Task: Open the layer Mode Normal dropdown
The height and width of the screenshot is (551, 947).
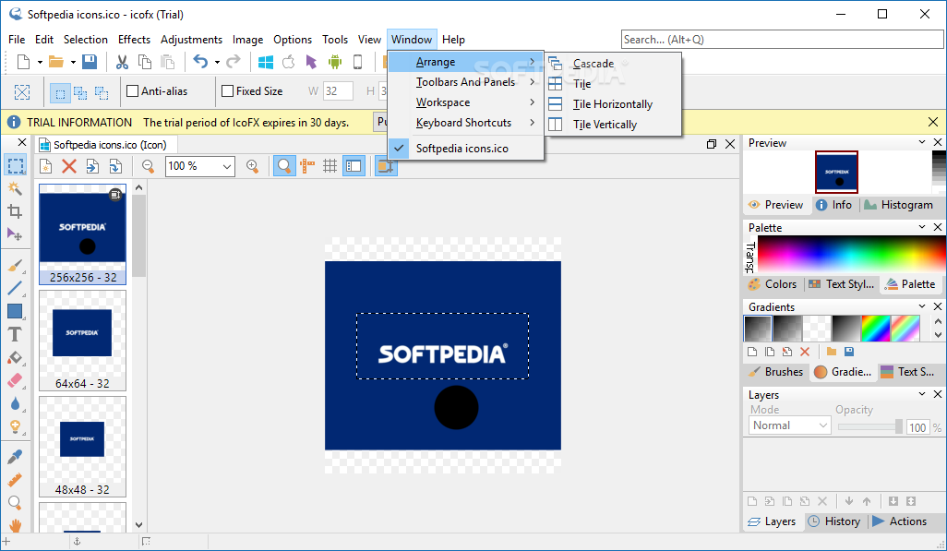Action: 789,425
